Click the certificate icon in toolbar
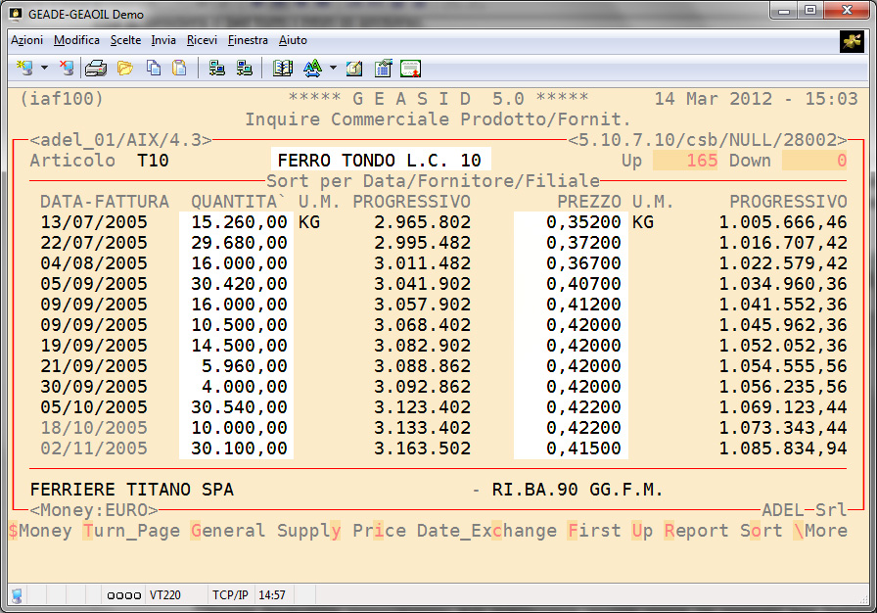Viewport: 877px width, 613px height. click(x=410, y=68)
